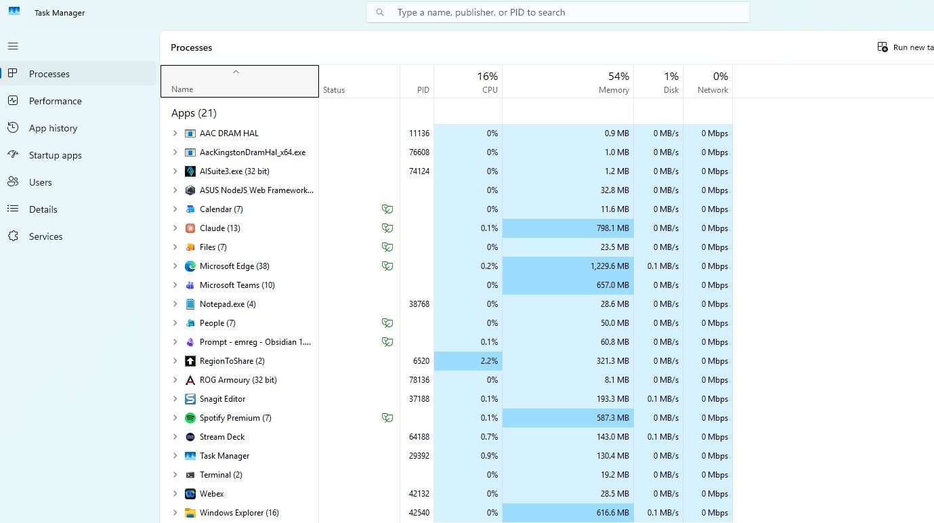Open the Users page
Image resolution: width=934 pixels, height=523 pixels.
click(79, 182)
